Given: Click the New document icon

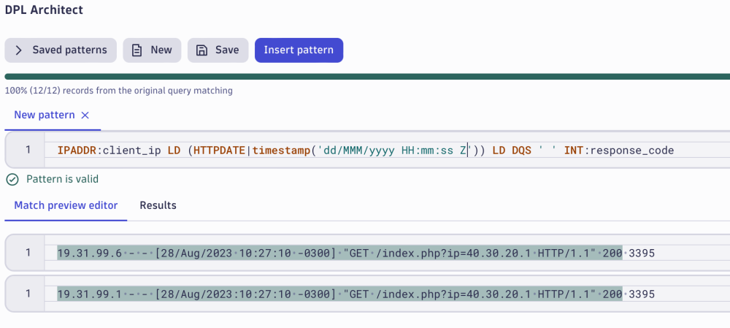Looking at the screenshot, I should (x=137, y=50).
